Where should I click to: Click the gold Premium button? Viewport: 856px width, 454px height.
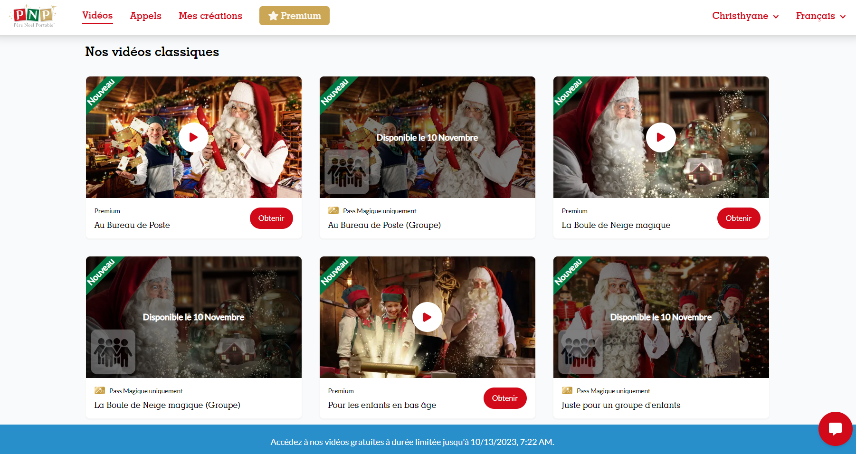click(295, 16)
